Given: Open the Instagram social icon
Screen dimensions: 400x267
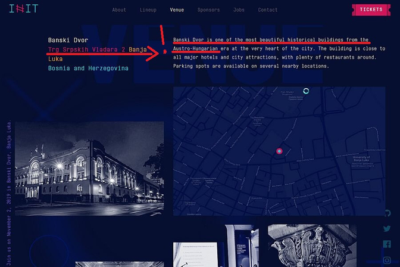Looking at the screenshot, I should tap(387, 259).
